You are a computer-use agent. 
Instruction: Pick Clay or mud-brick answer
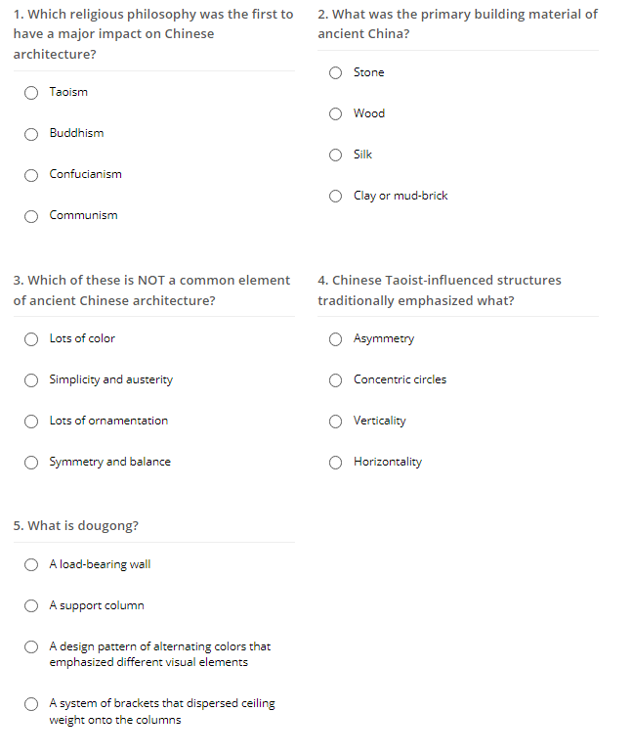point(335,196)
